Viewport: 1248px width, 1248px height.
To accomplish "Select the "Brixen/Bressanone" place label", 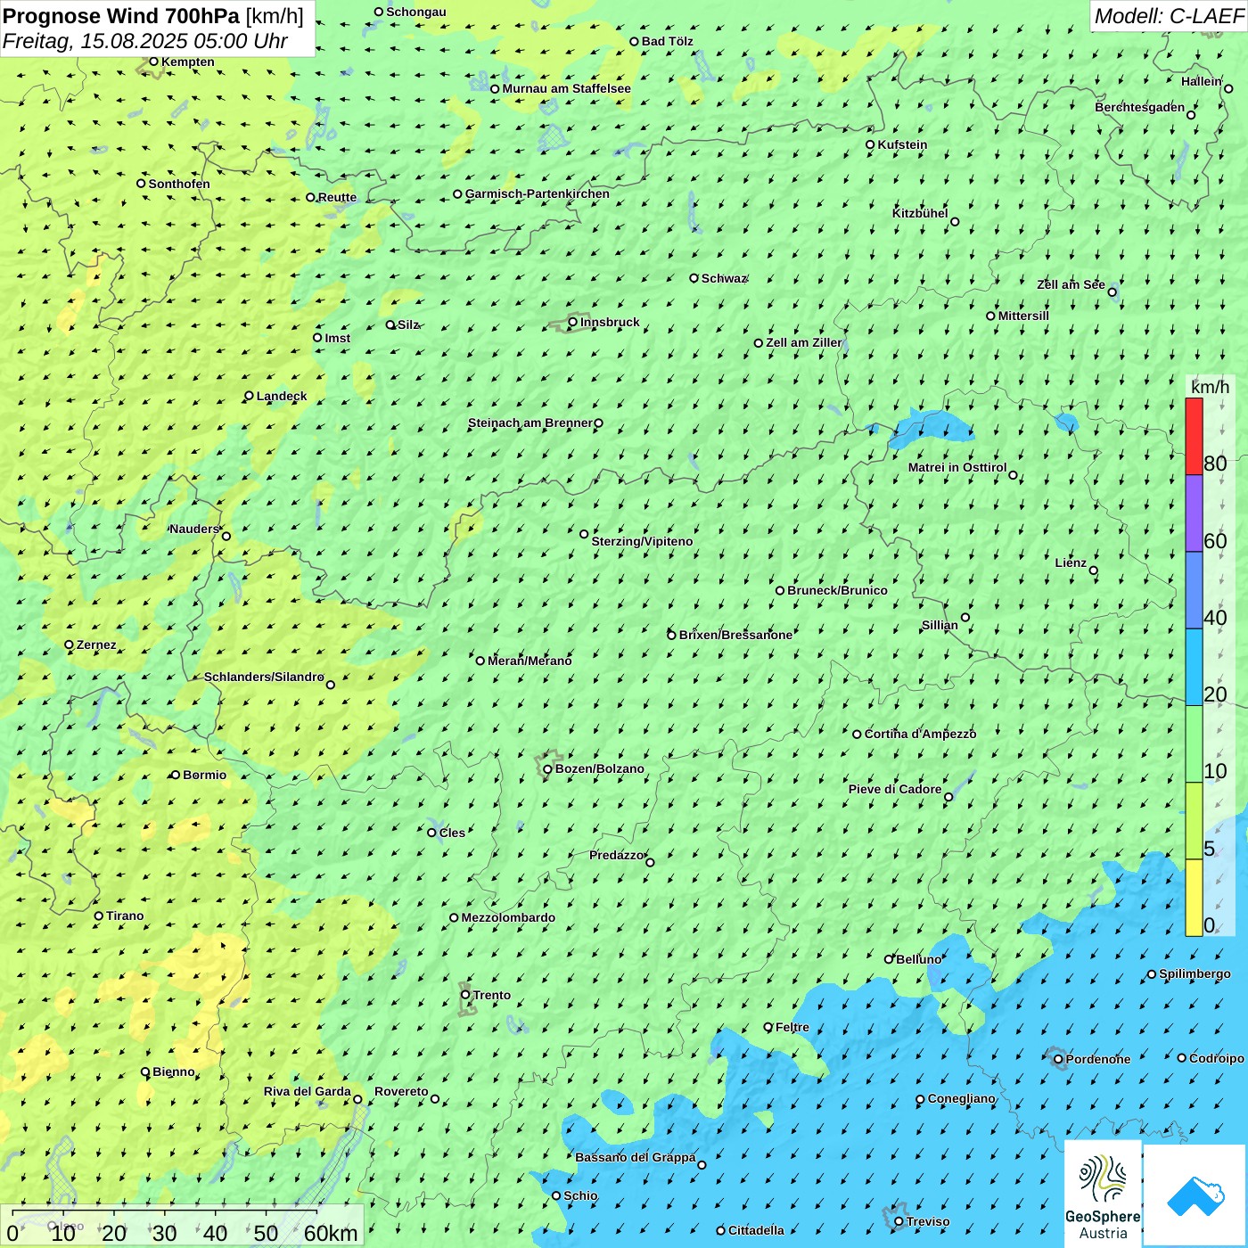I will point(735,635).
